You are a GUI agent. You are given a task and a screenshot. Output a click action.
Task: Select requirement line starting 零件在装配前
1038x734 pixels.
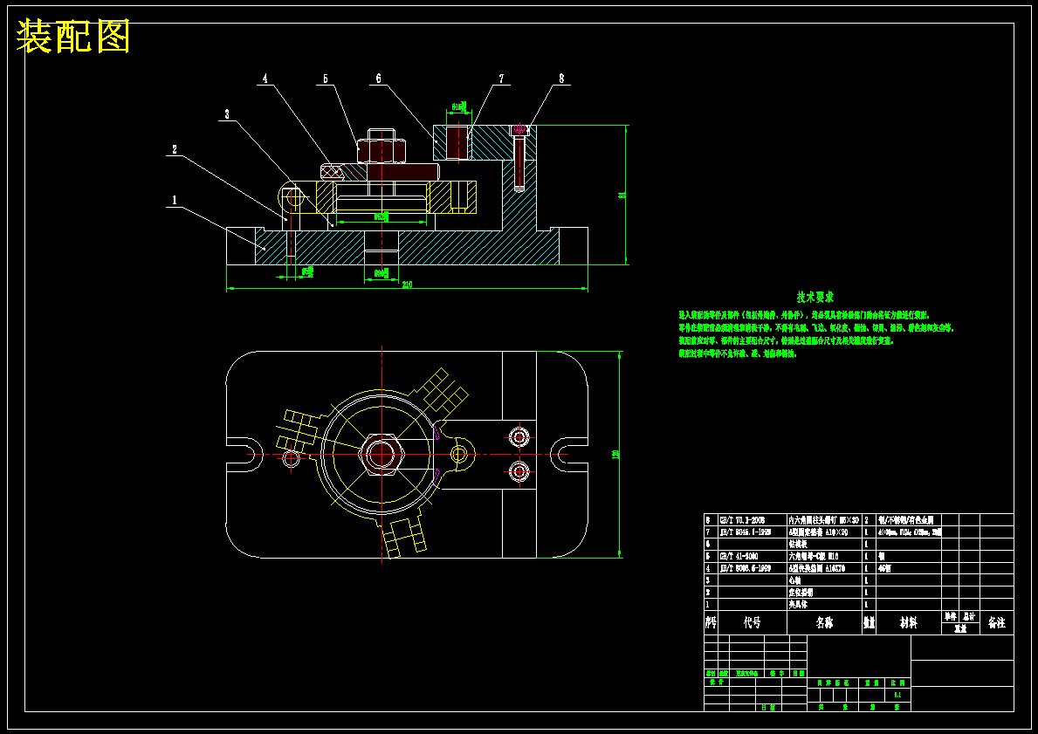(815, 328)
